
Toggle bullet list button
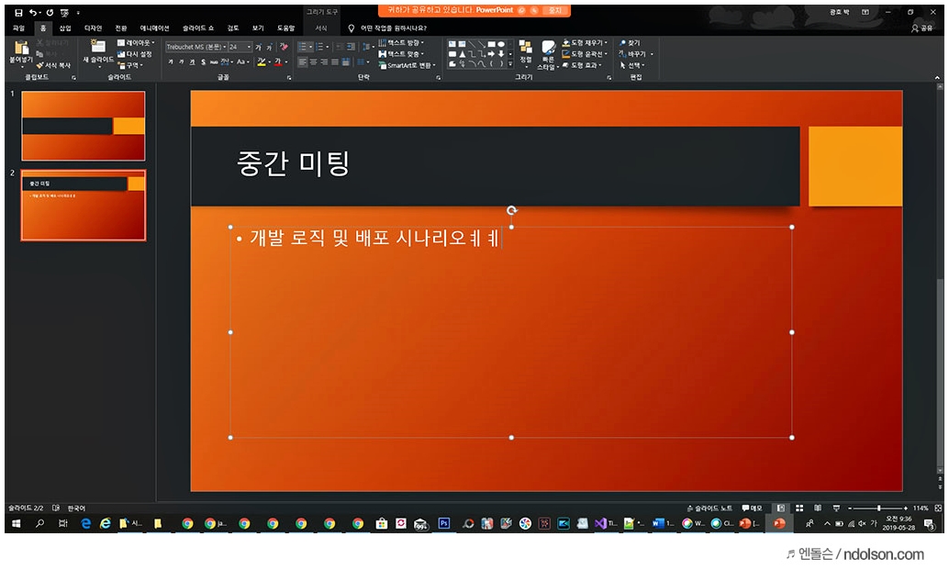[302, 47]
